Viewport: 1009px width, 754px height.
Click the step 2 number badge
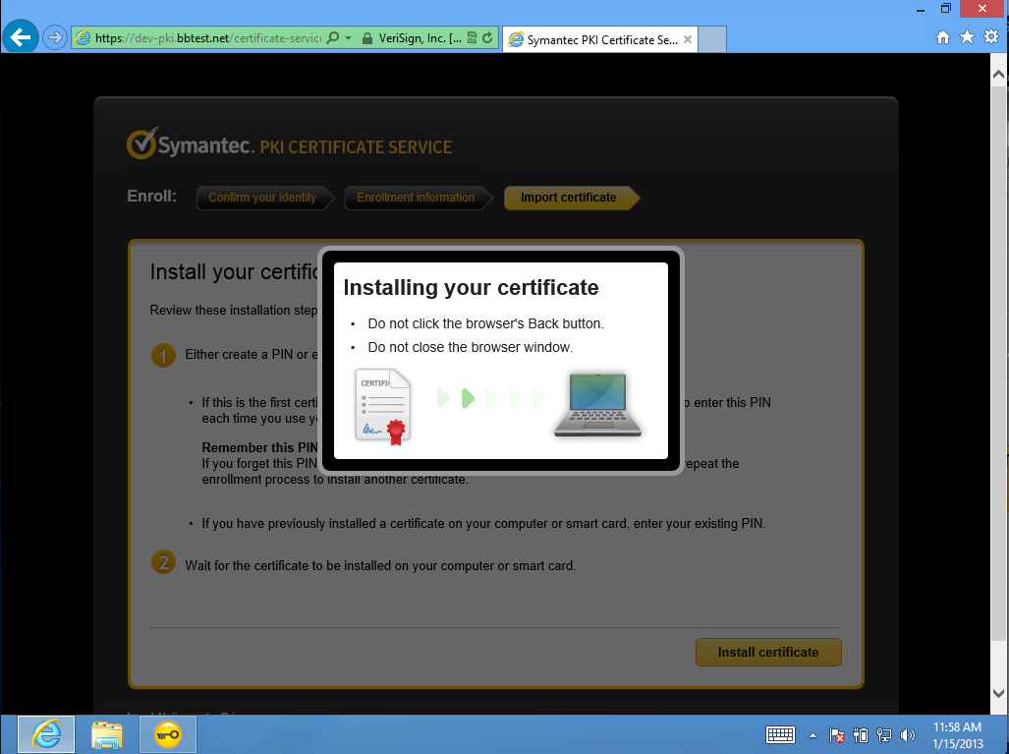pos(163,562)
